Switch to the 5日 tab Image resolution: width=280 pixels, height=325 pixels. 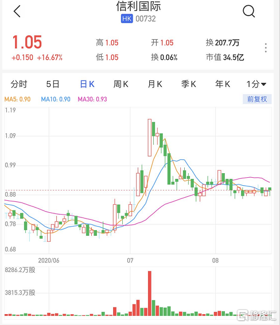coord(53,84)
